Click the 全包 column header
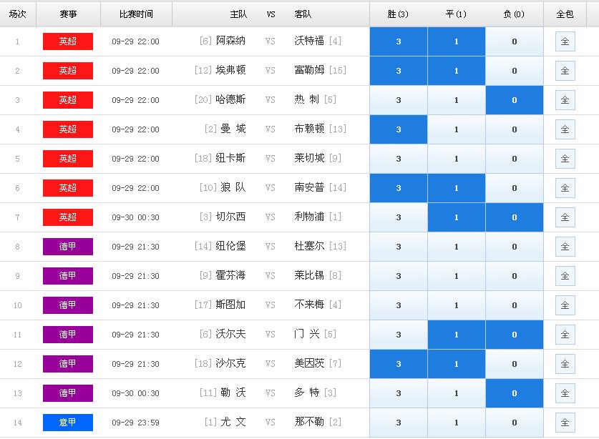The width and height of the screenshot is (599, 439). [565, 14]
